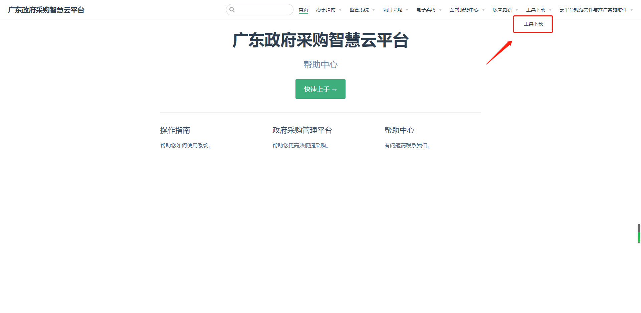
Task: Click the large hero title 广东政府采购智慧云平台
Action: point(320,40)
